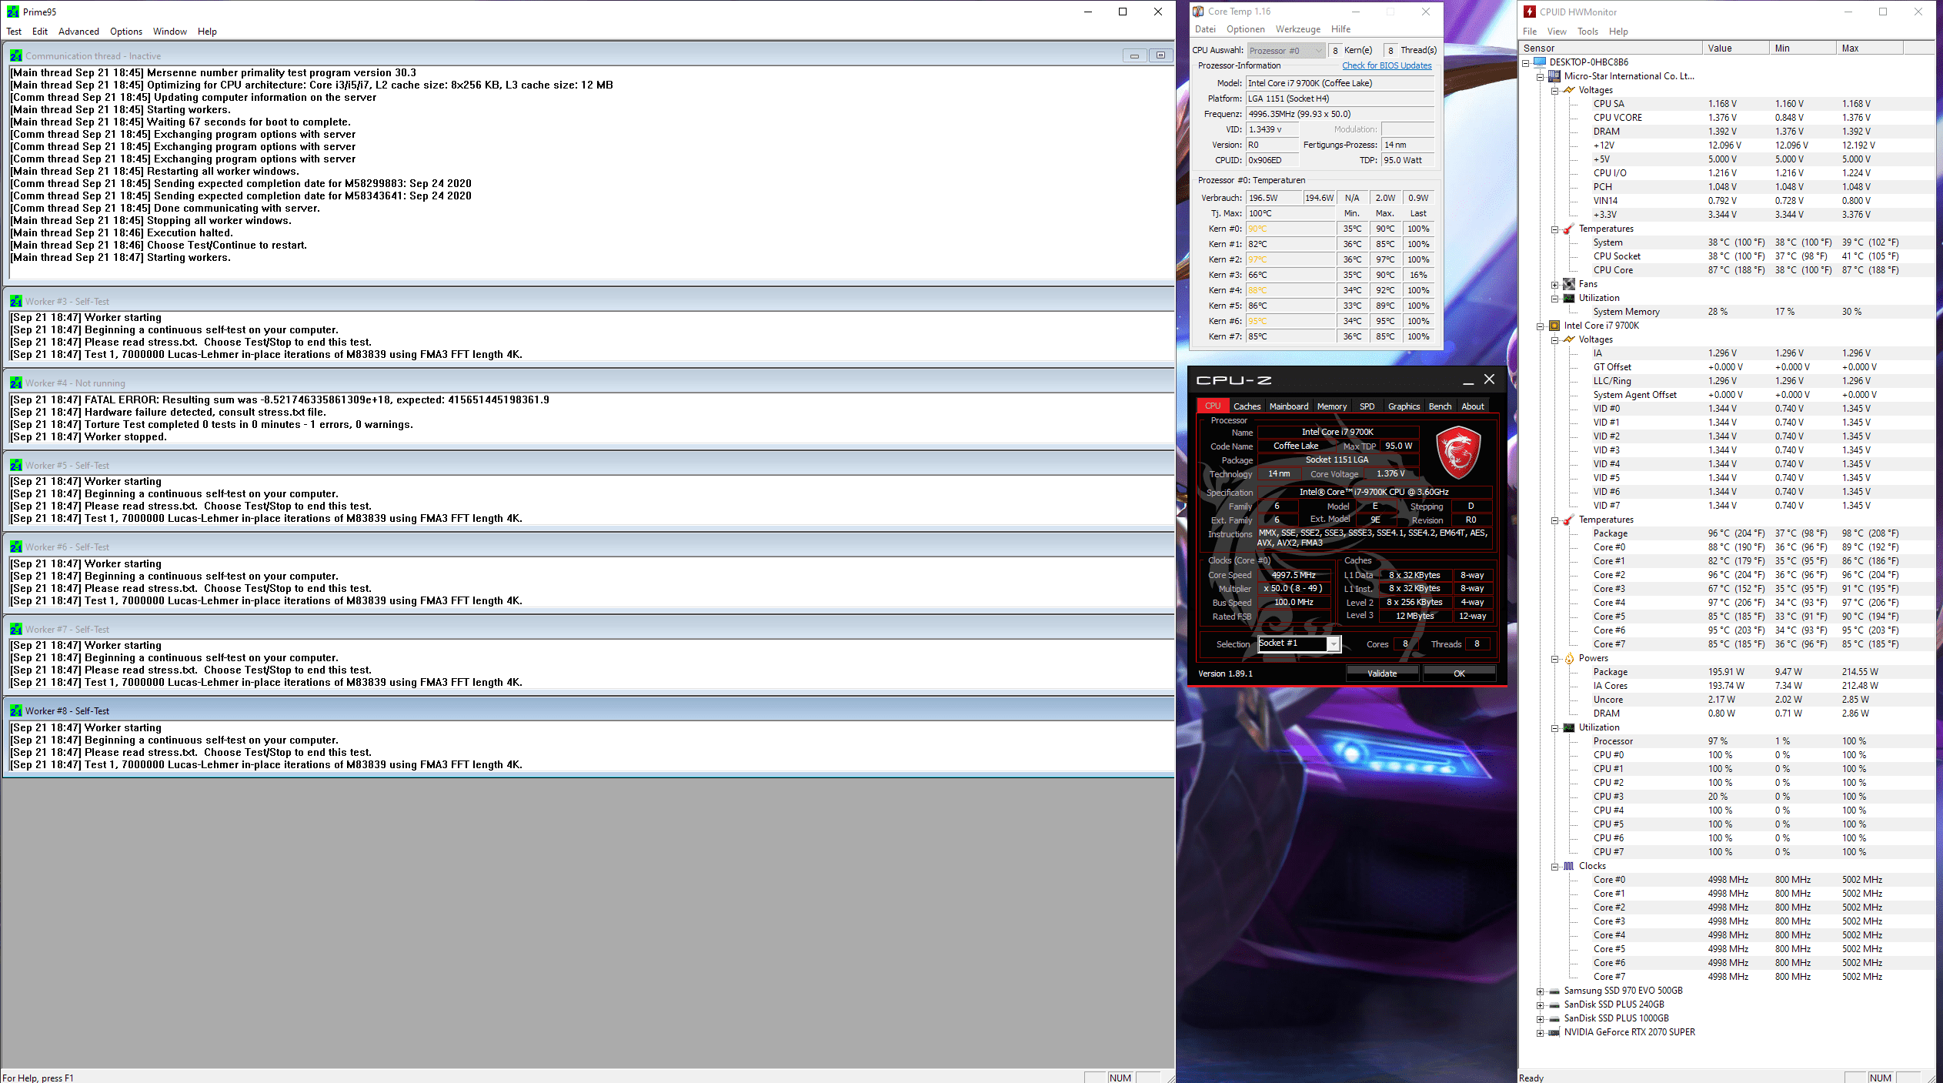This screenshot has width=1943, height=1083.
Task: Expand the SanDisk SSD PLUS 1000GB node
Action: click(x=1540, y=1018)
